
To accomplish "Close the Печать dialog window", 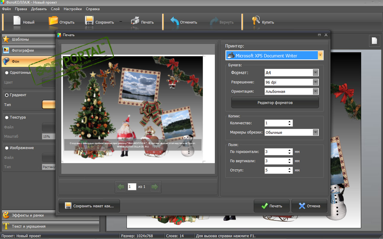I will click(x=326, y=35).
